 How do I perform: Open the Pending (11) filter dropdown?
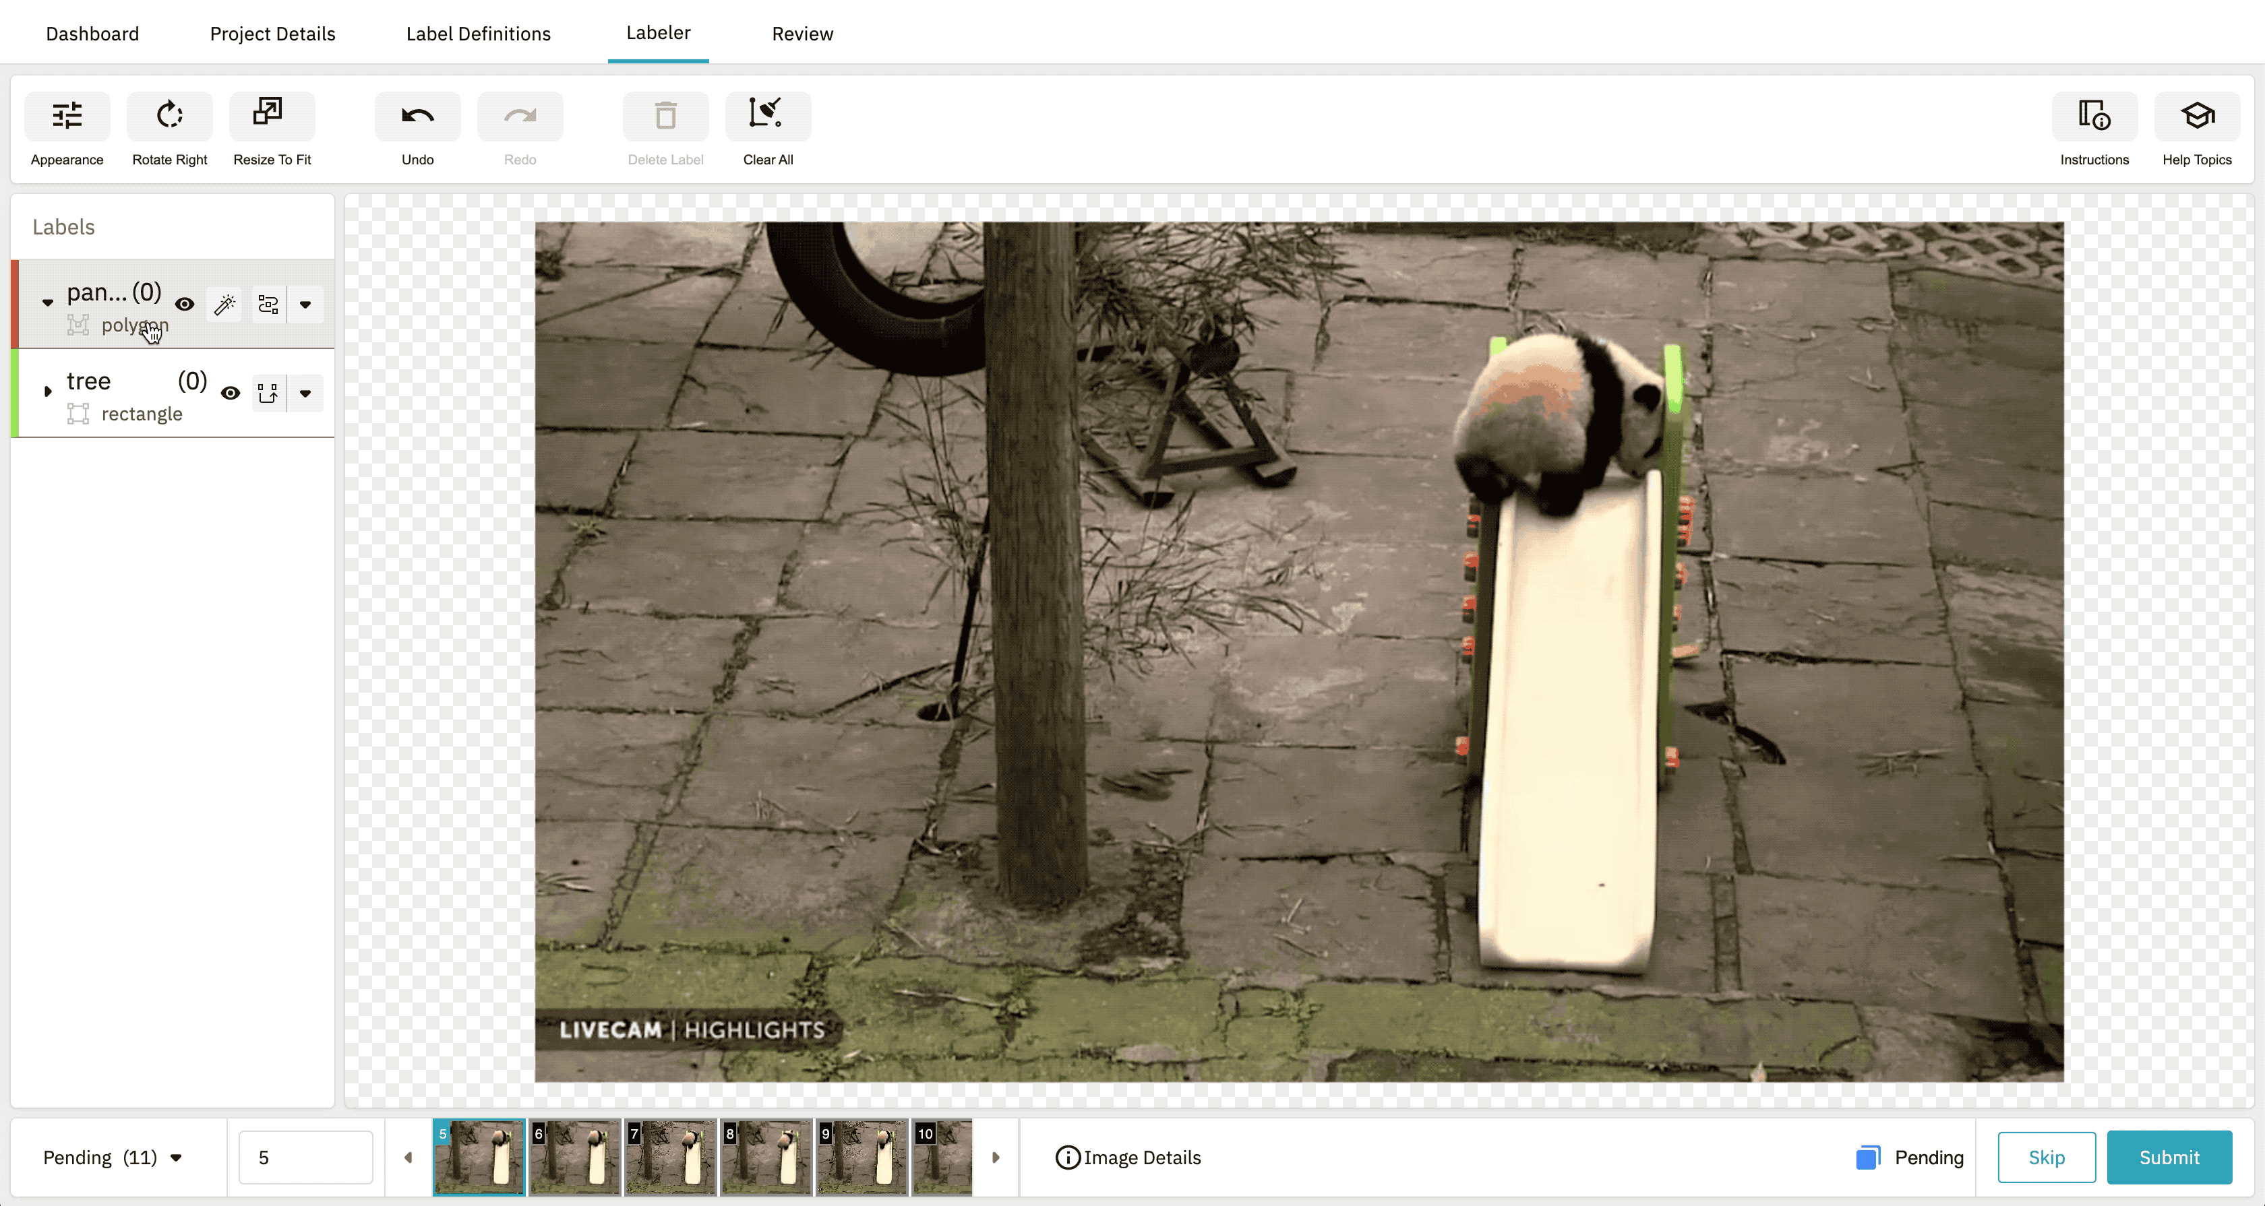coord(113,1157)
